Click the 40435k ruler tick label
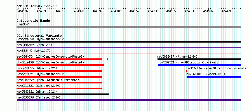Viewport: 249px width, 111px height. [134, 11]
